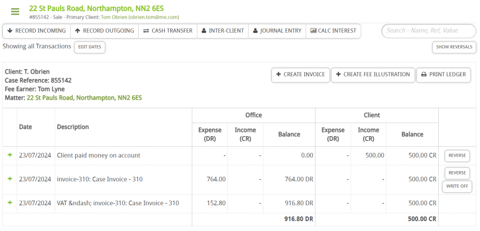This screenshot has height=231, width=480.
Task: Expand the VAT invoice-310 row
Action: click(x=10, y=203)
